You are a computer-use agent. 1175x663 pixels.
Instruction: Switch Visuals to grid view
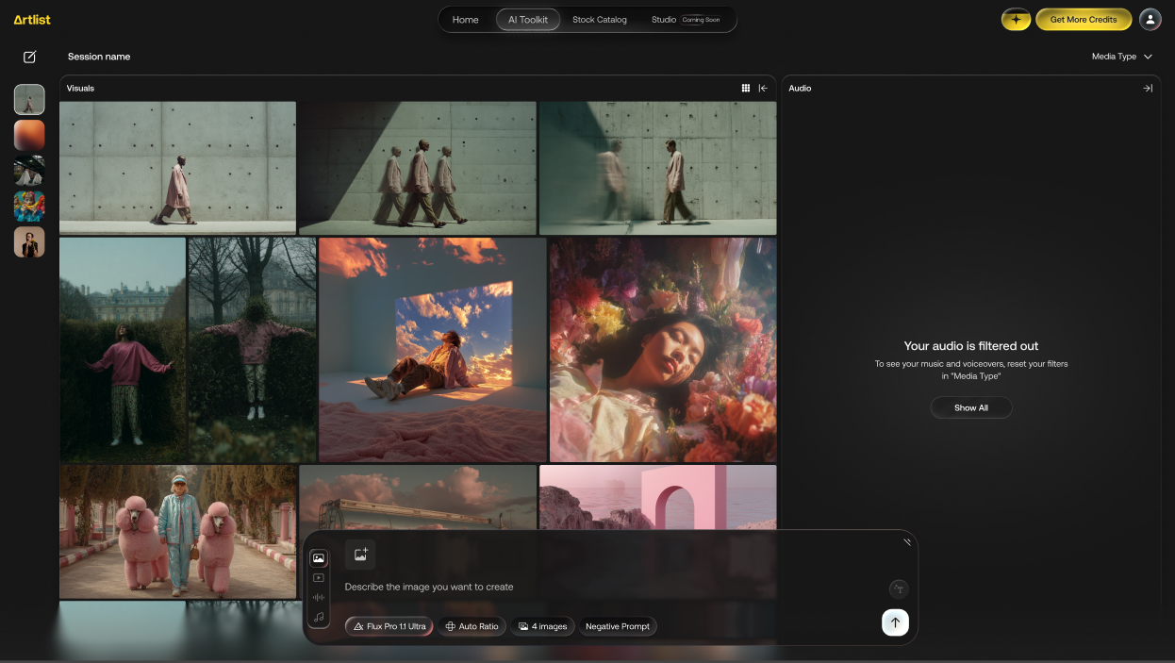pyautogui.click(x=746, y=88)
